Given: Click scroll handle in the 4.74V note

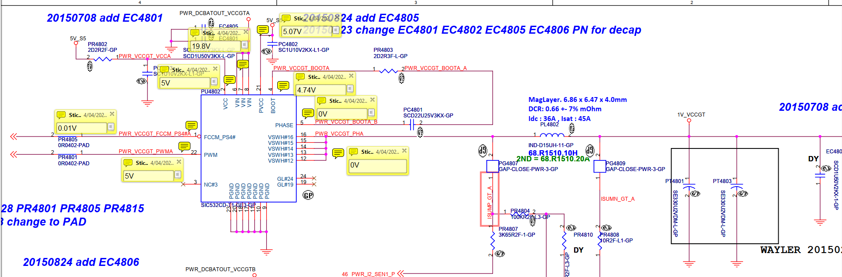Looking at the screenshot, I should 350,89.
